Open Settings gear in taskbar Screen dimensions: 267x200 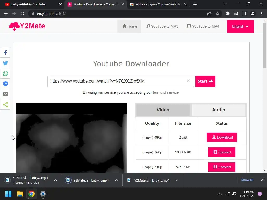pyautogui.click(x=43, y=194)
